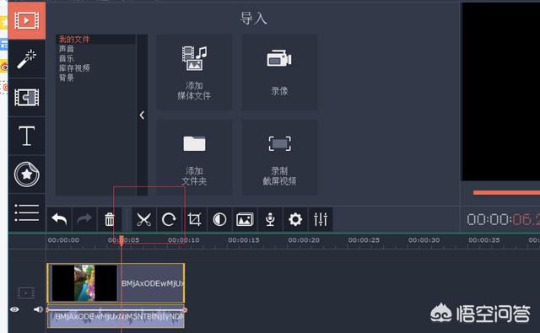Select the video clip thumbnail on timeline
This screenshot has height=333, width=540.
coord(84,283)
